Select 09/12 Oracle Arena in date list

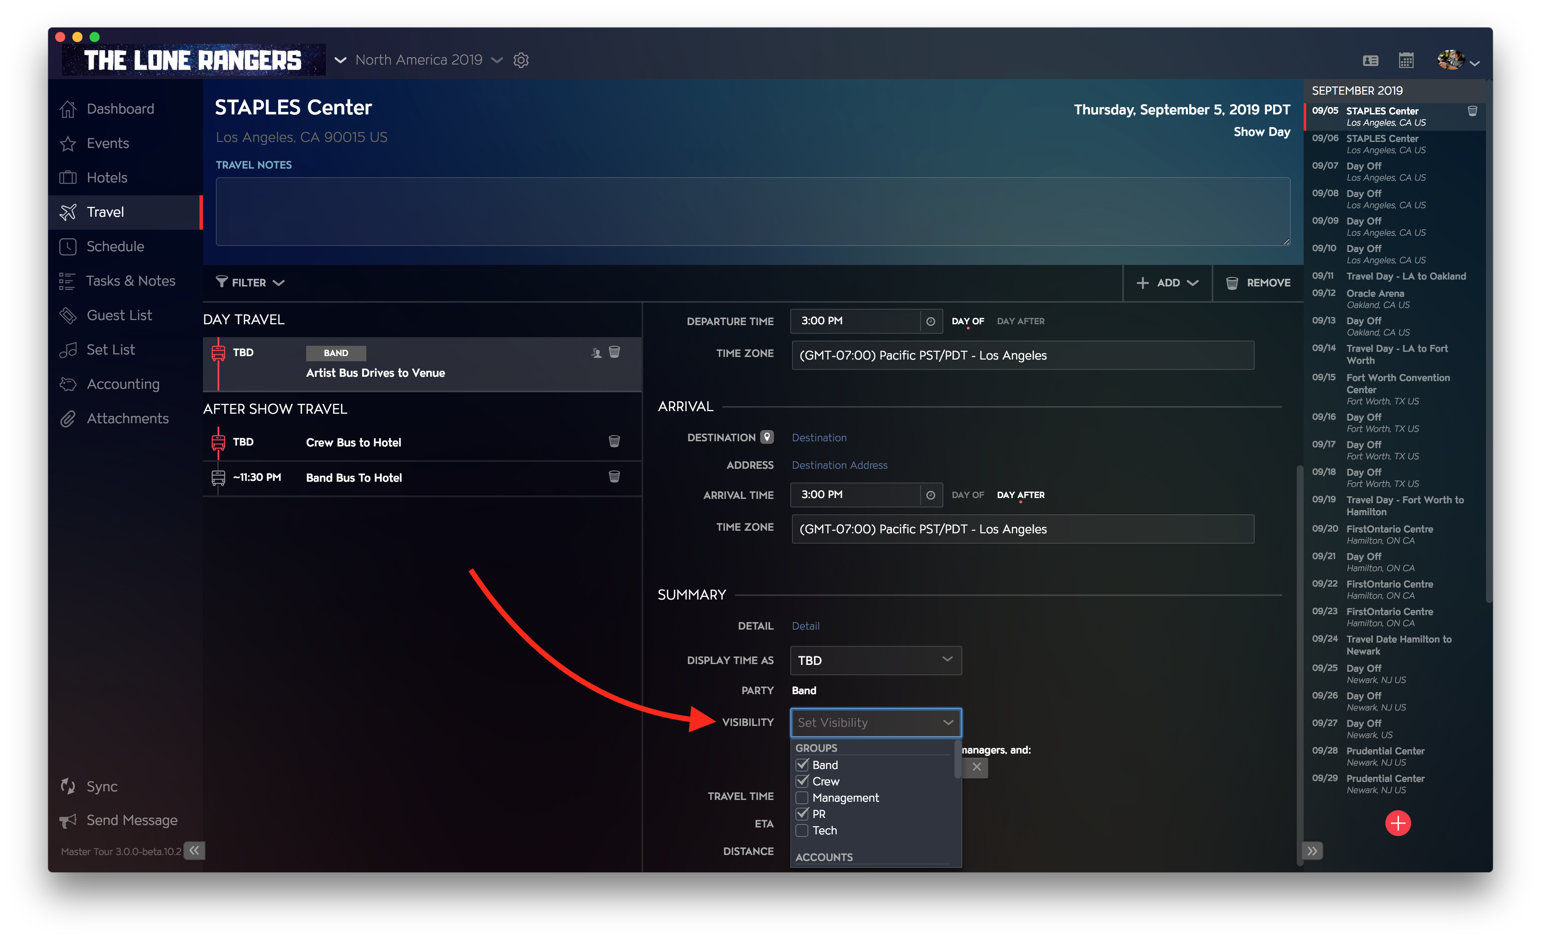coord(1395,299)
